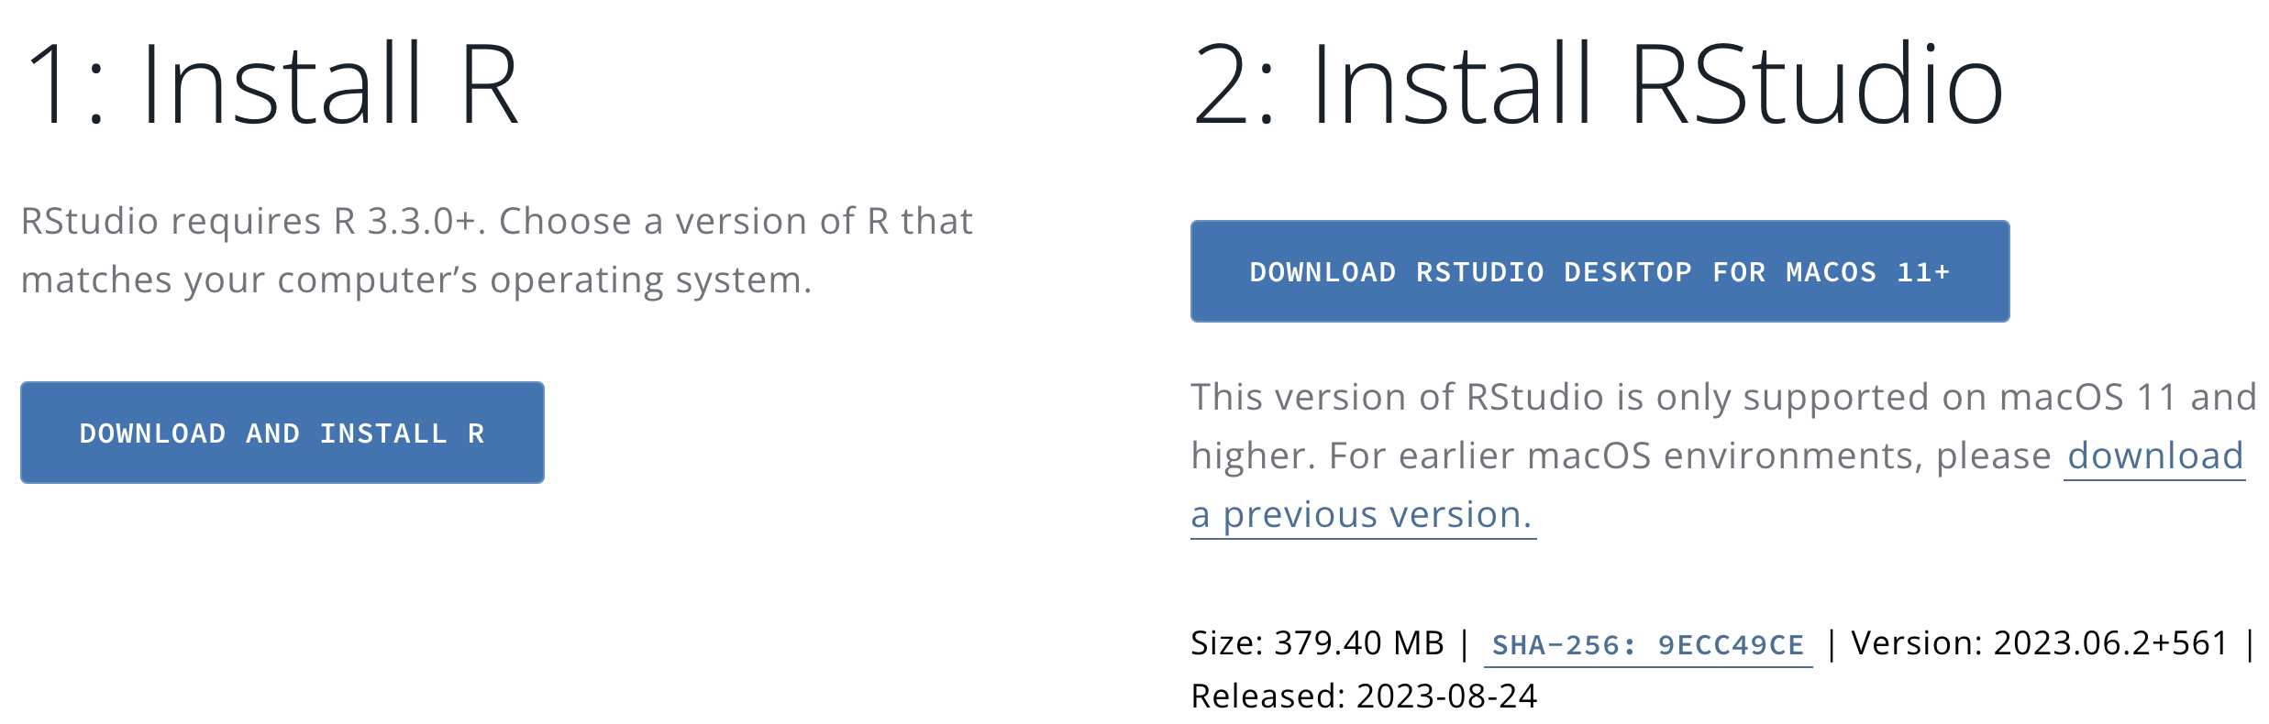This screenshot has width=2269, height=724.
Task: Select the 1: Install R heading
Action: 272,84
